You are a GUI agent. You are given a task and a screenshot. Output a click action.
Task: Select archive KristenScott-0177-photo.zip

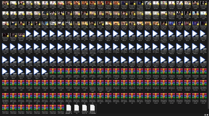[84, 85]
